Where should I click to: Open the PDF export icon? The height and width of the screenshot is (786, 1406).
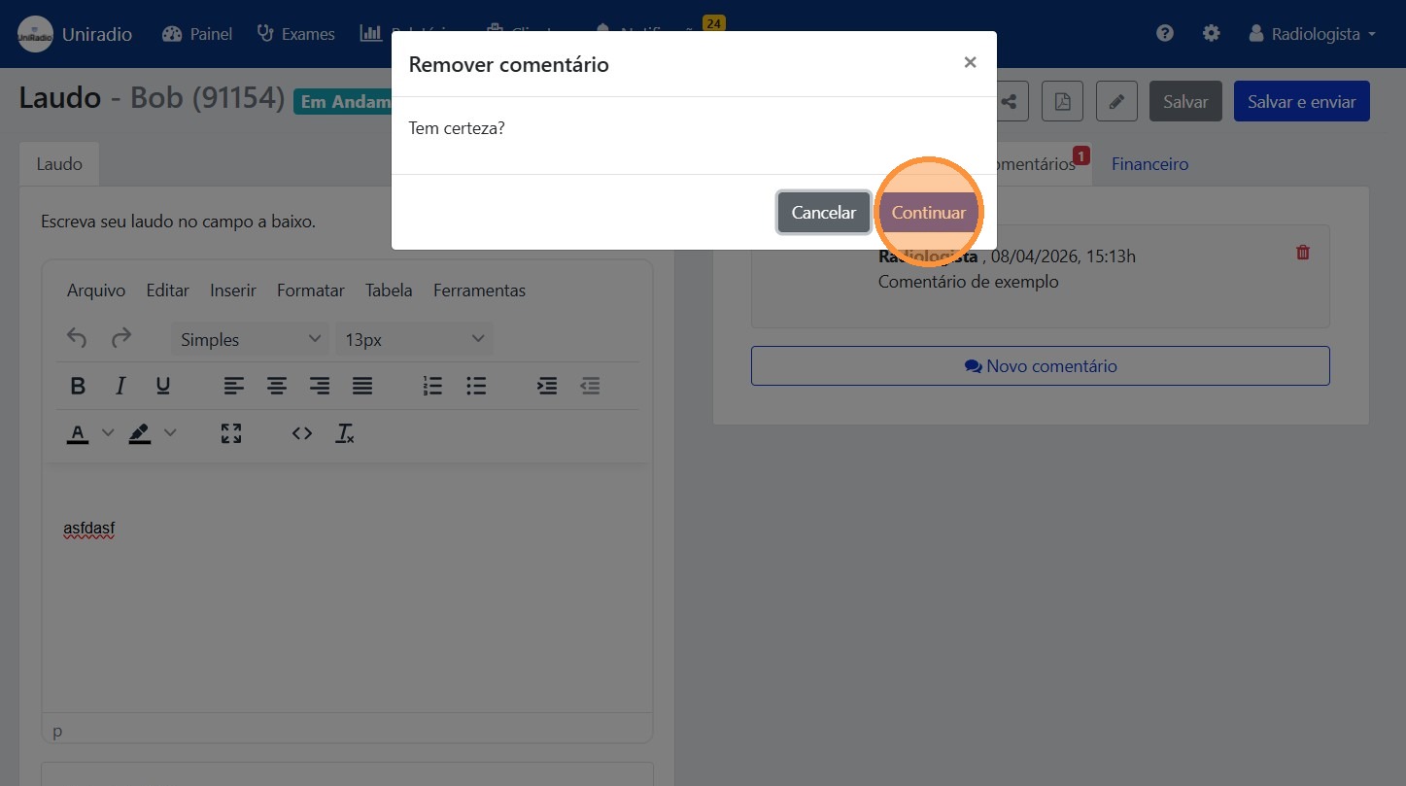1062,100
